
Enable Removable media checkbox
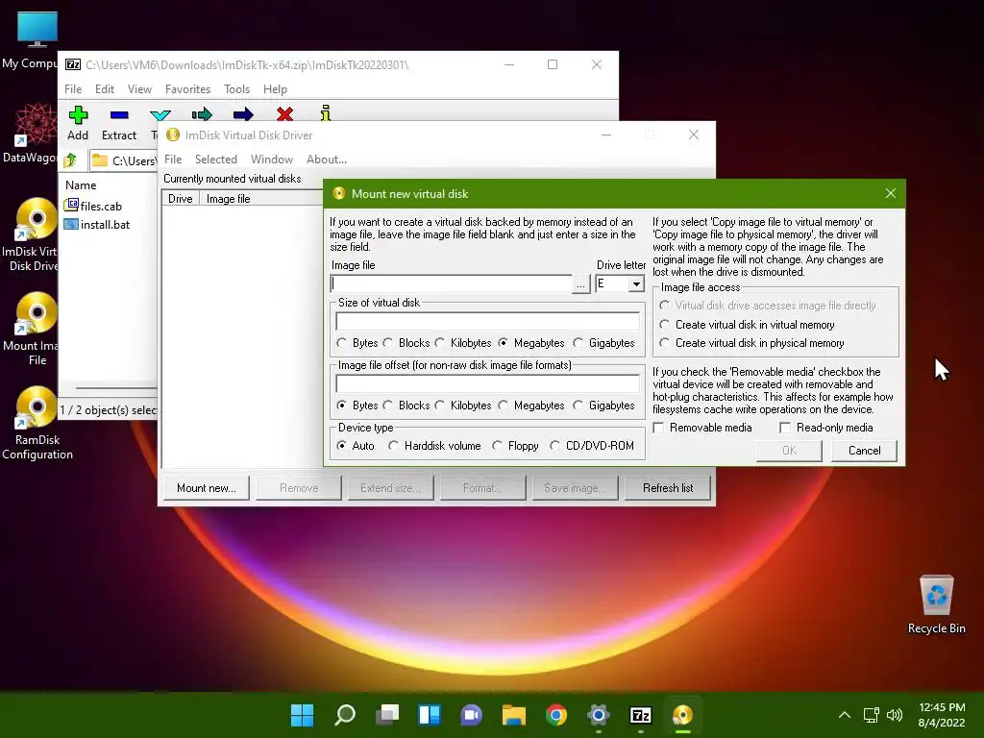[x=702, y=428]
